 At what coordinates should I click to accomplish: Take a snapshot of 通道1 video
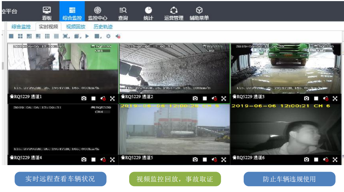point(84,99)
